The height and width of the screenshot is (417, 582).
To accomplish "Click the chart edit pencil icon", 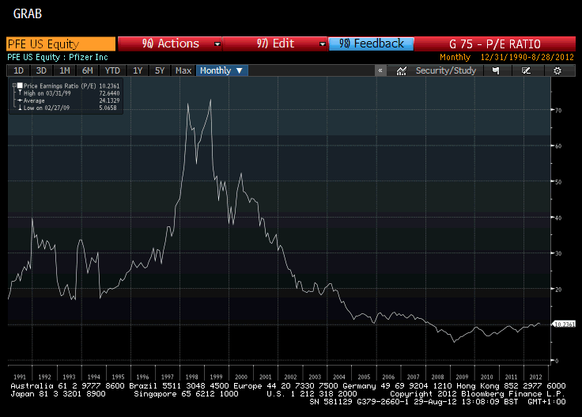I will pyautogui.click(x=526, y=70).
